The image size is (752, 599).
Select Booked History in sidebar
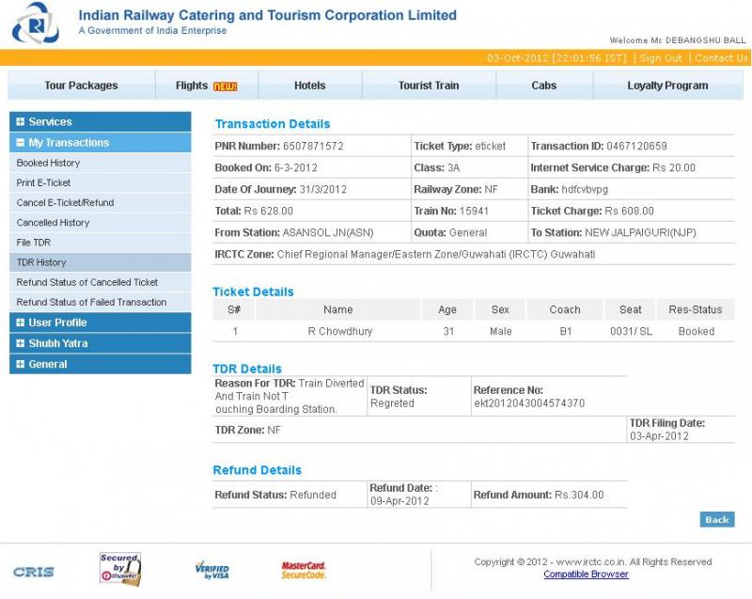coord(48,164)
